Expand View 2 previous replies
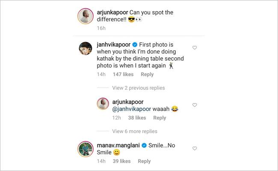Image resolution: width=278 pixels, height=171 pixels. 138,88
